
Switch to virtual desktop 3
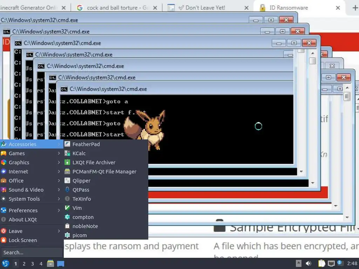[x=33, y=264]
